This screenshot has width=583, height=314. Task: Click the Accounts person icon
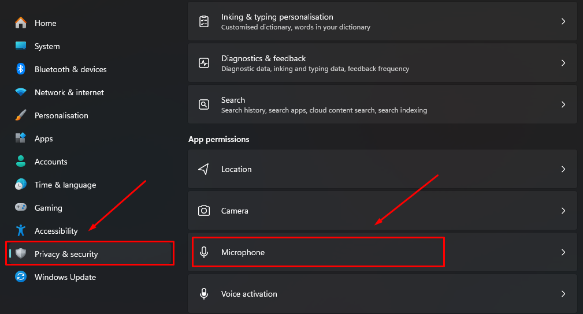pyautogui.click(x=21, y=161)
